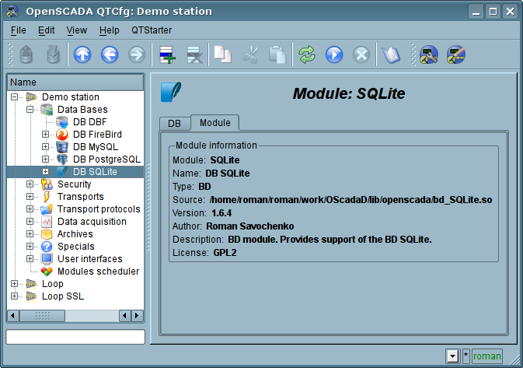Select Data acquisition in the tree
This screenshot has width=523, height=368.
point(92,222)
